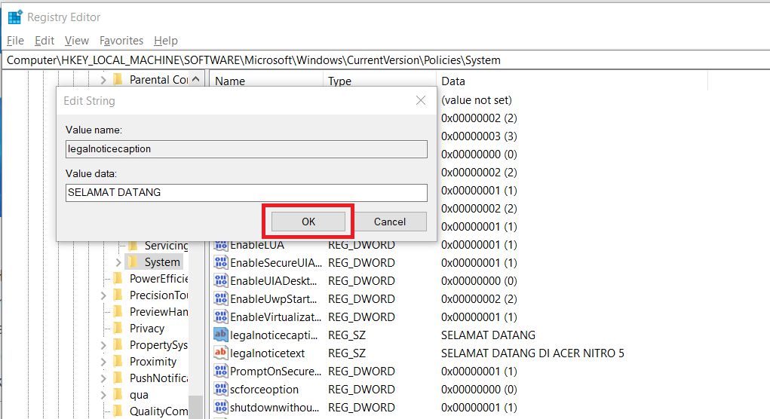770x419 pixels.
Task: Expand the System key in tree
Action: click(118, 262)
